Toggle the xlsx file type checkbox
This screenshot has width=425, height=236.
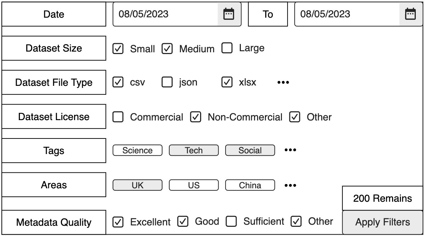pyautogui.click(x=227, y=82)
